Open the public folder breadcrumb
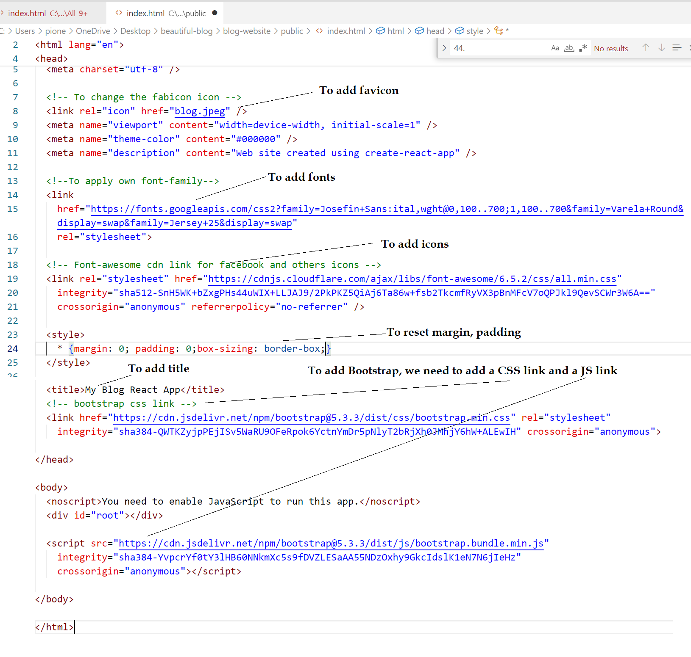 tap(292, 31)
